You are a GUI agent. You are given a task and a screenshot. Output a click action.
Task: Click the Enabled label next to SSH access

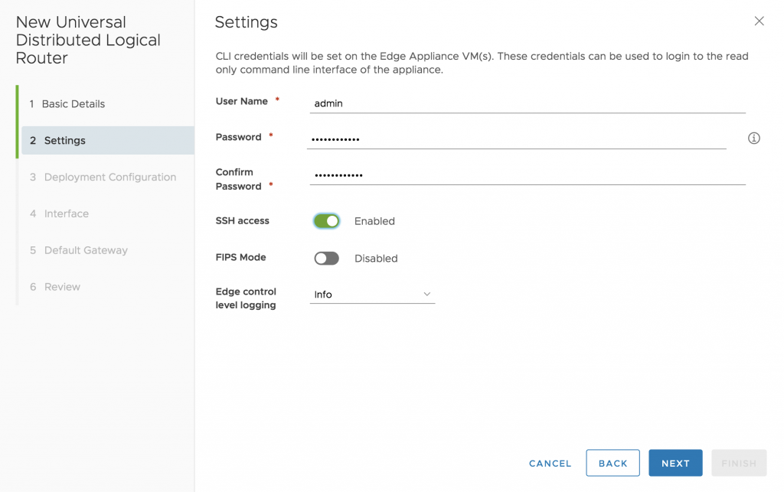click(374, 221)
